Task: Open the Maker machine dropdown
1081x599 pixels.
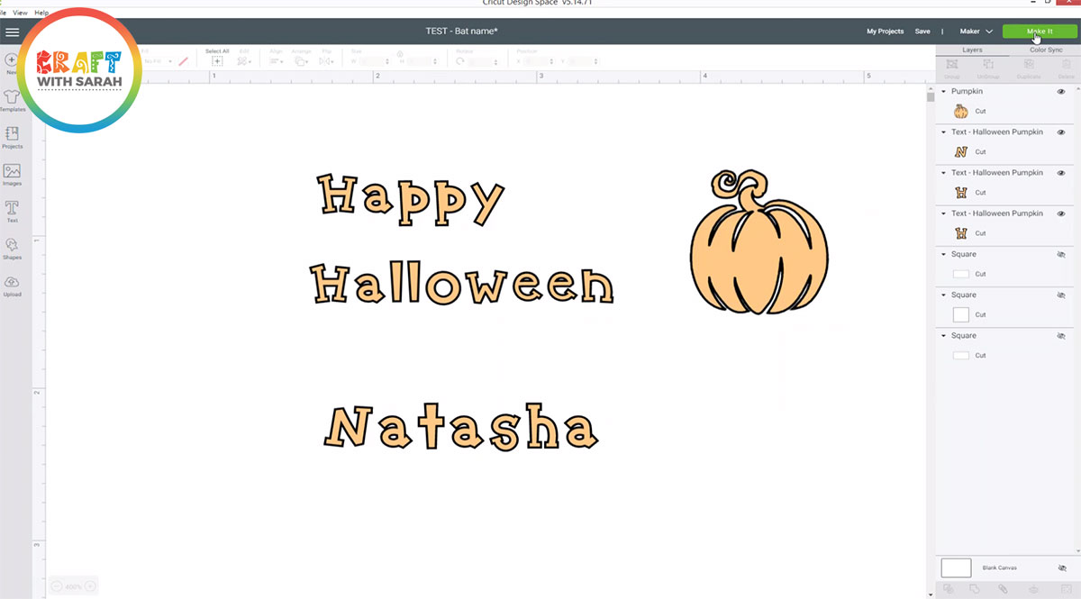Action: [977, 32]
